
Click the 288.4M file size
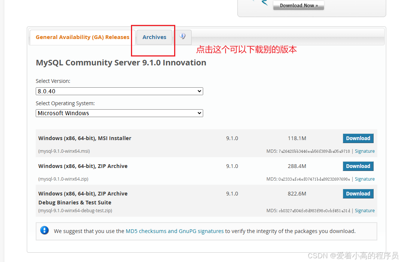tap(297, 166)
